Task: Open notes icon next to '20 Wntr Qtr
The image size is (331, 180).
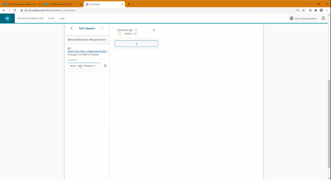Action: [x=136, y=30]
